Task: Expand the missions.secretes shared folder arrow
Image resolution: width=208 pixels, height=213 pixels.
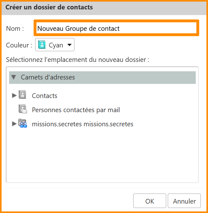Action: [x=14, y=124]
